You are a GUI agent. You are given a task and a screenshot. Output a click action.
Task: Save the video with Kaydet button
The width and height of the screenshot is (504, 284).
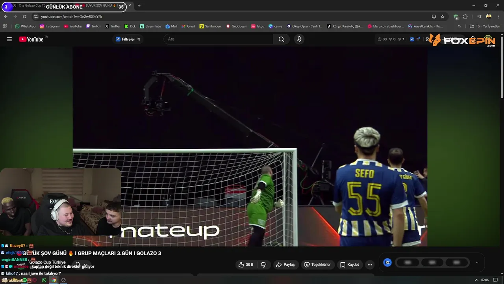350,265
